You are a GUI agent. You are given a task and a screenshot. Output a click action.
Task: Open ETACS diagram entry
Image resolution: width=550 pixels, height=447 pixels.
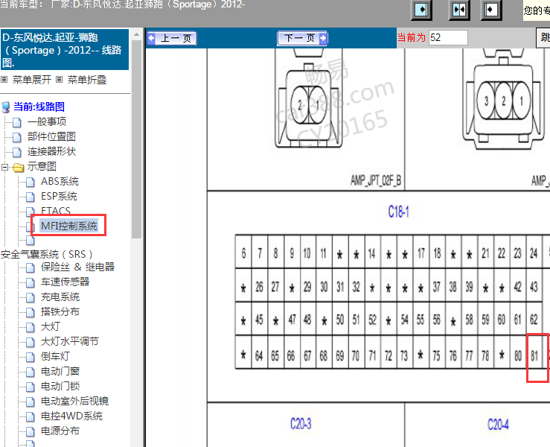(x=55, y=210)
